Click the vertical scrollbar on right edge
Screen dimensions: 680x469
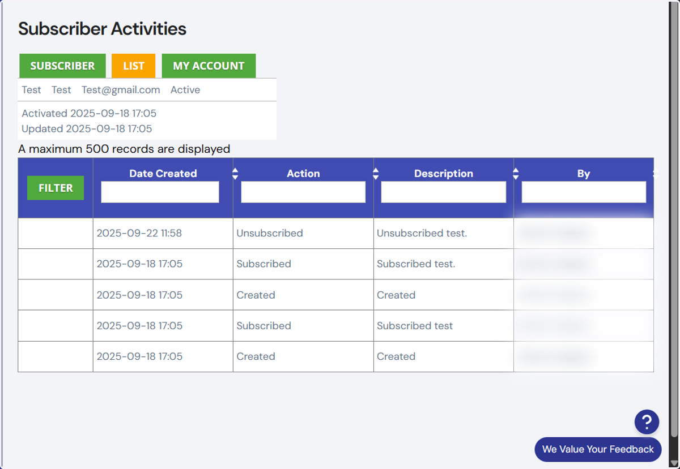tap(674, 221)
